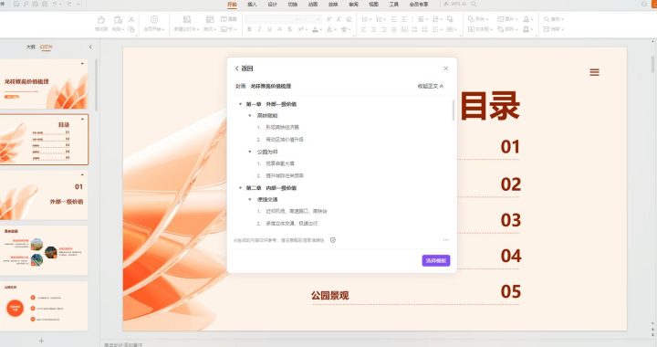Screen dimensions: 657x347
Task: Click 返回 to go back
Action: click(x=244, y=68)
